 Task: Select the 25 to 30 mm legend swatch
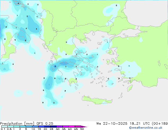[x=53, y=127]
